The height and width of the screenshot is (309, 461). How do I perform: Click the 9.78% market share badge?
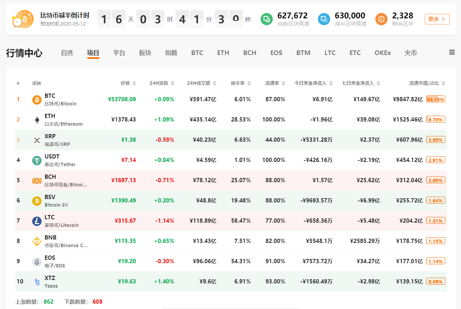pos(435,120)
